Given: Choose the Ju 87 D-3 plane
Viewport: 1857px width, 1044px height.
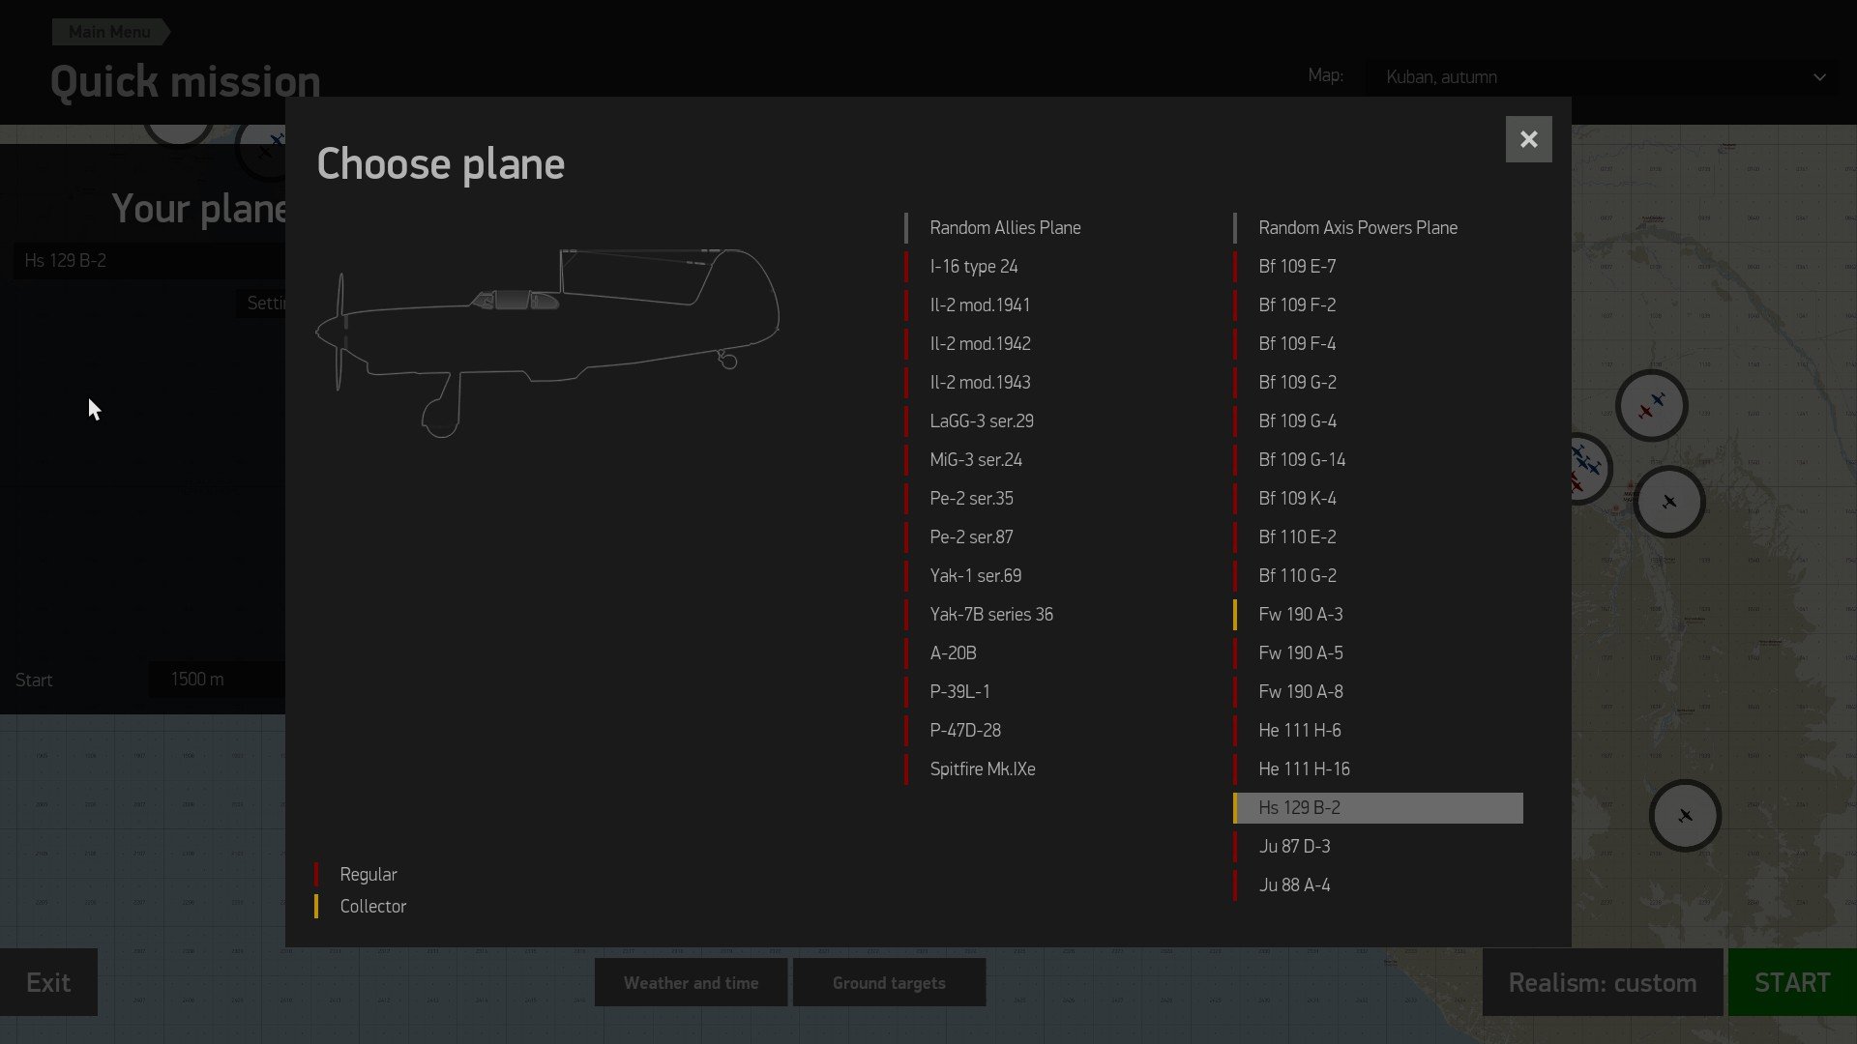Looking at the screenshot, I should (x=1294, y=847).
